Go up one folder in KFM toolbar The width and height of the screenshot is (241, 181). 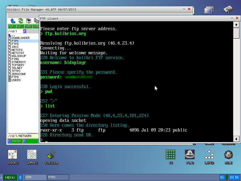click(x=13, y=21)
